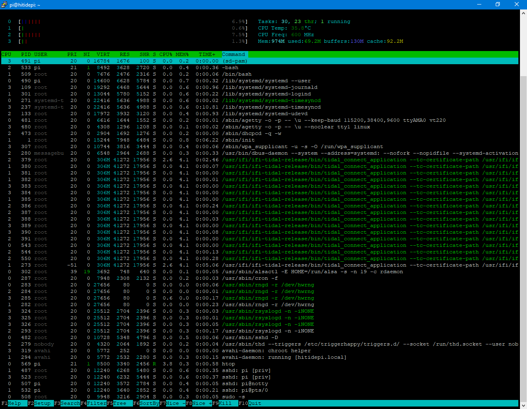Click F8 Nice plus to raise niceness

click(199, 403)
